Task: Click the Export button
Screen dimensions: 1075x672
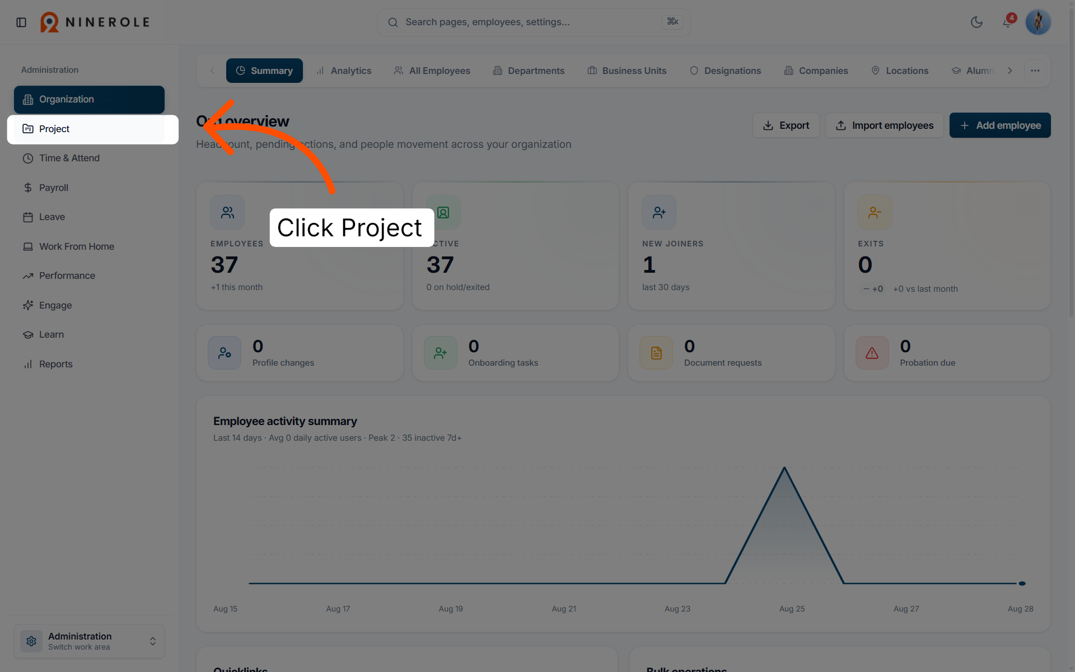Action: pos(786,125)
